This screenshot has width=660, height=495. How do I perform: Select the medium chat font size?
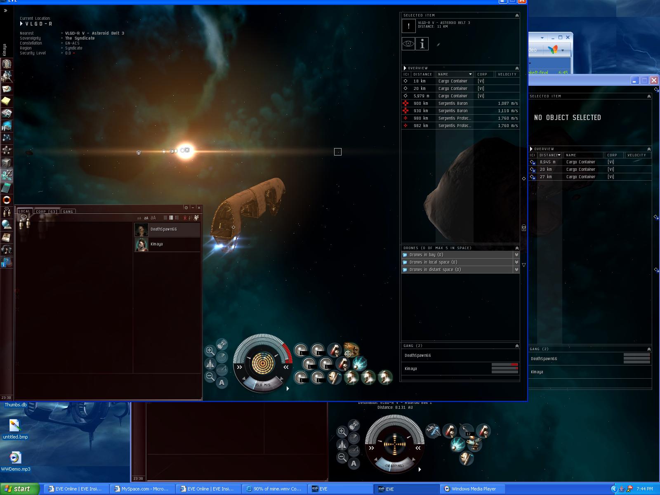146,218
